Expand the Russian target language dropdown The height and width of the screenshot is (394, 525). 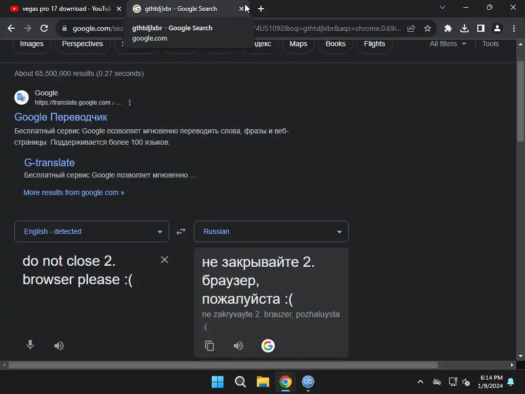(271, 231)
